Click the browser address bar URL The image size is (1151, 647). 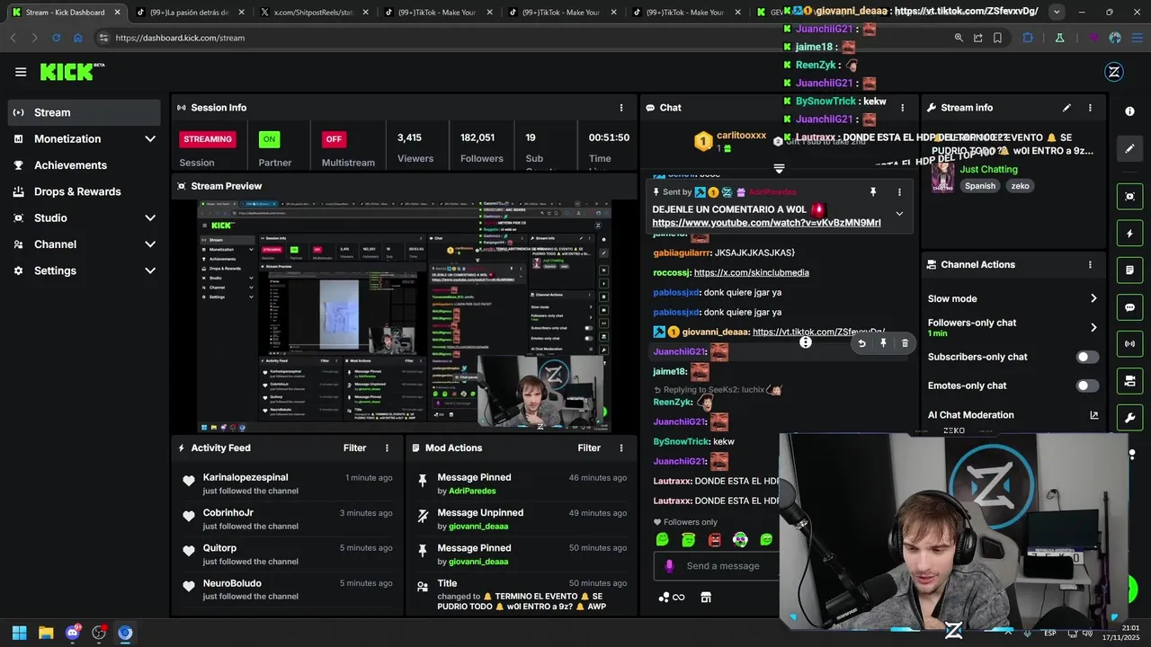tap(180, 38)
